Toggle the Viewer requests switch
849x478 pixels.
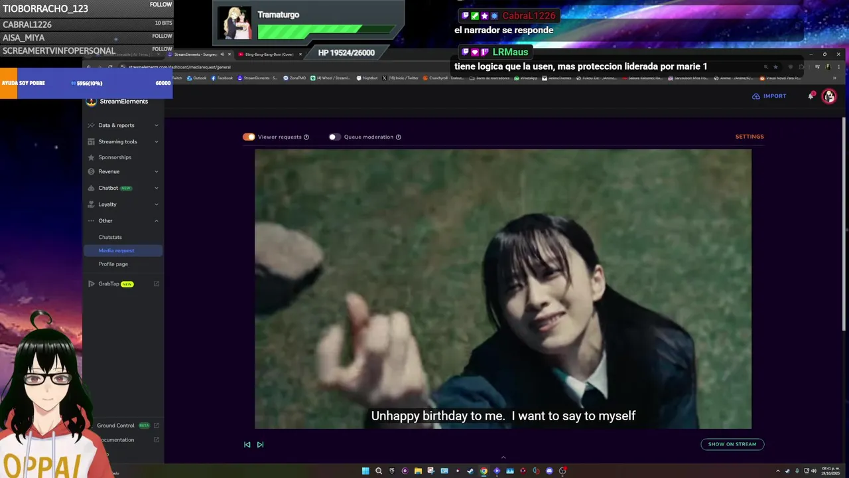249,137
